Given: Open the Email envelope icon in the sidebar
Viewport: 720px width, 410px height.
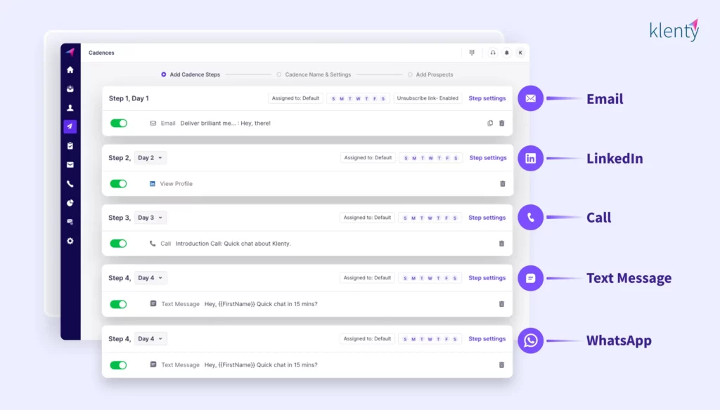Looking at the screenshot, I should tap(70, 166).
